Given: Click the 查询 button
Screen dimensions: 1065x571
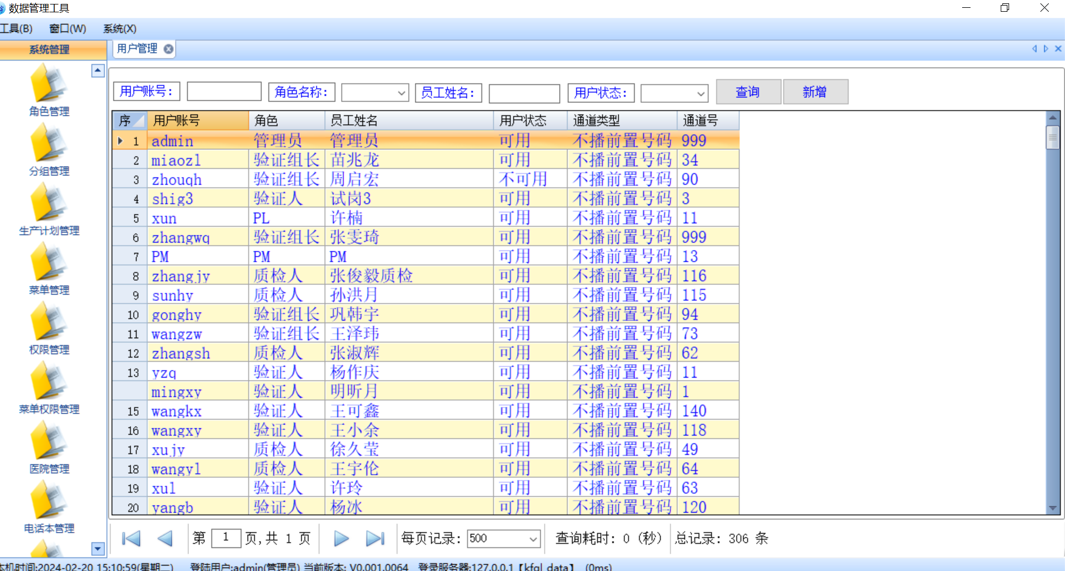Looking at the screenshot, I should click(748, 92).
